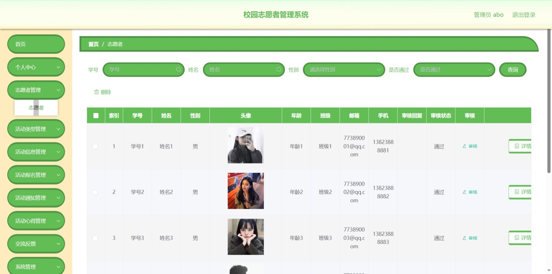The width and height of the screenshot is (552, 274).
Task: Click the 学号 column header
Action: pyautogui.click(x=137, y=116)
